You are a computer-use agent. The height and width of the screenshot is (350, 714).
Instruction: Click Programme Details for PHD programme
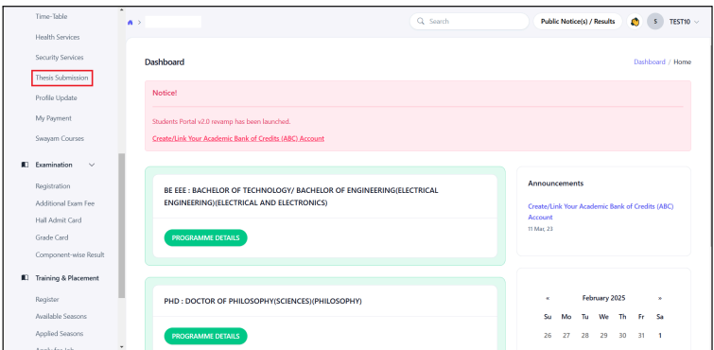click(206, 337)
